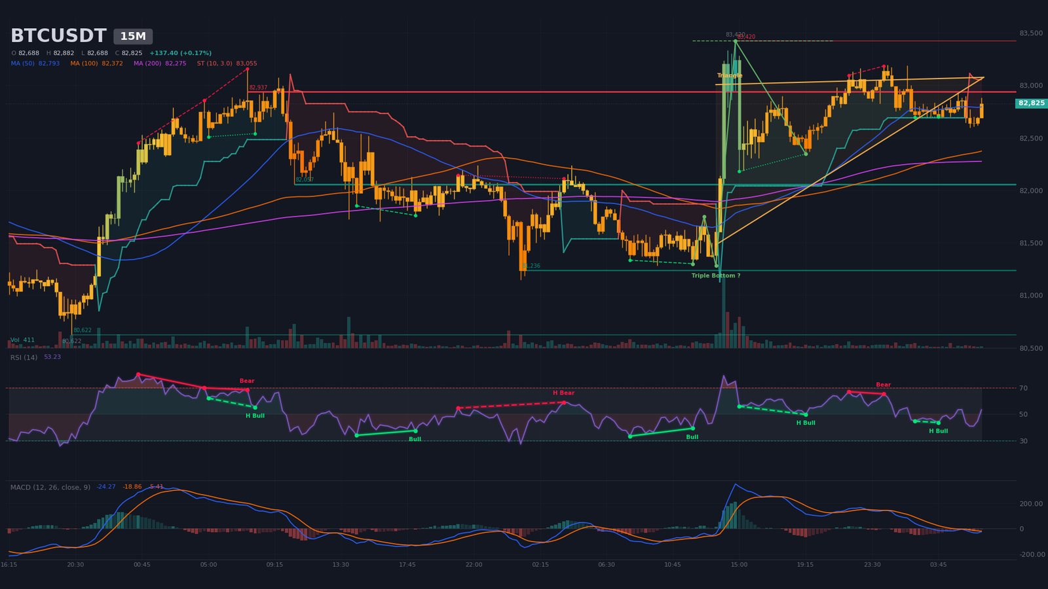
Task: Click the 03:45 time axis label
Action: (x=939, y=565)
